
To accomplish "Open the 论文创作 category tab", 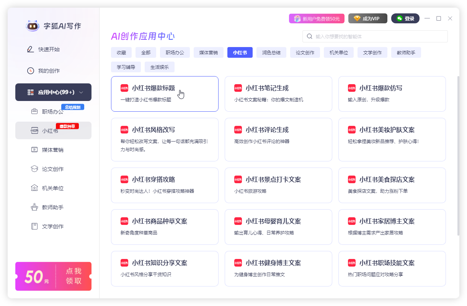I will (305, 52).
